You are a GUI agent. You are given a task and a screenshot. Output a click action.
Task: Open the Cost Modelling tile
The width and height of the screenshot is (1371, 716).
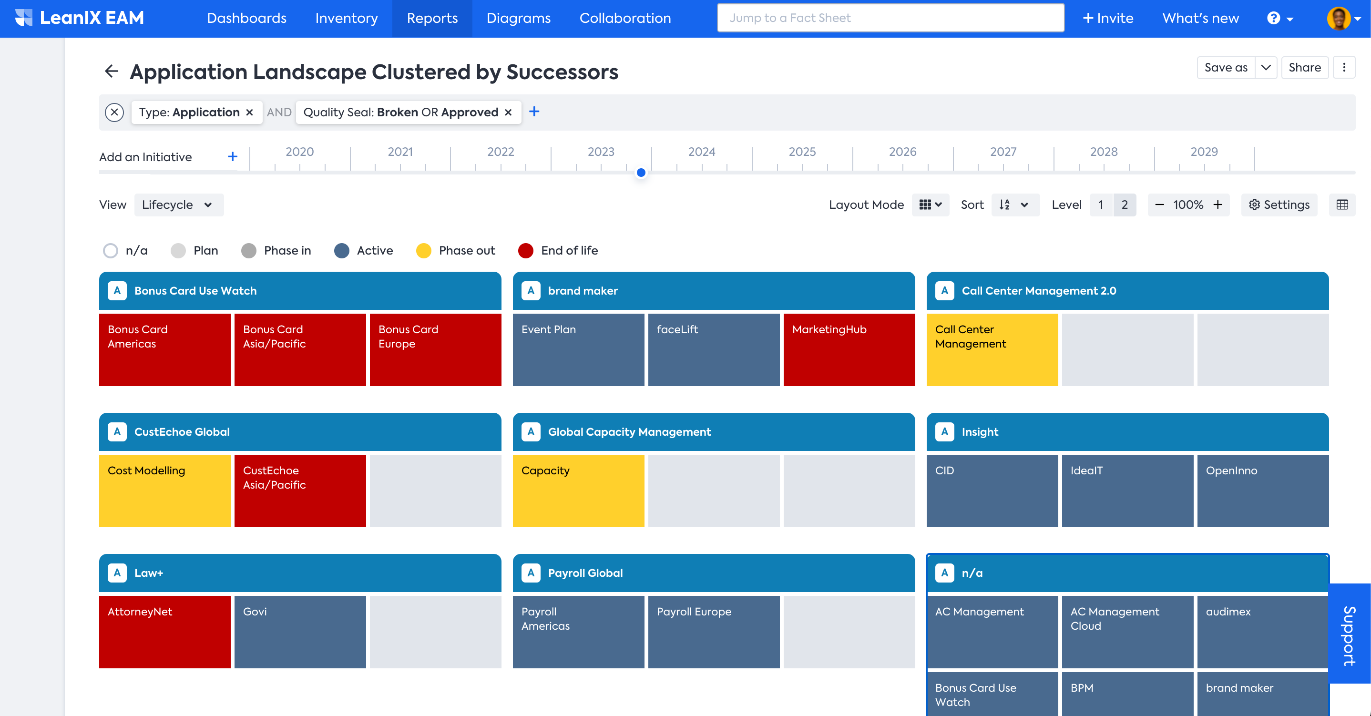coord(165,491)
